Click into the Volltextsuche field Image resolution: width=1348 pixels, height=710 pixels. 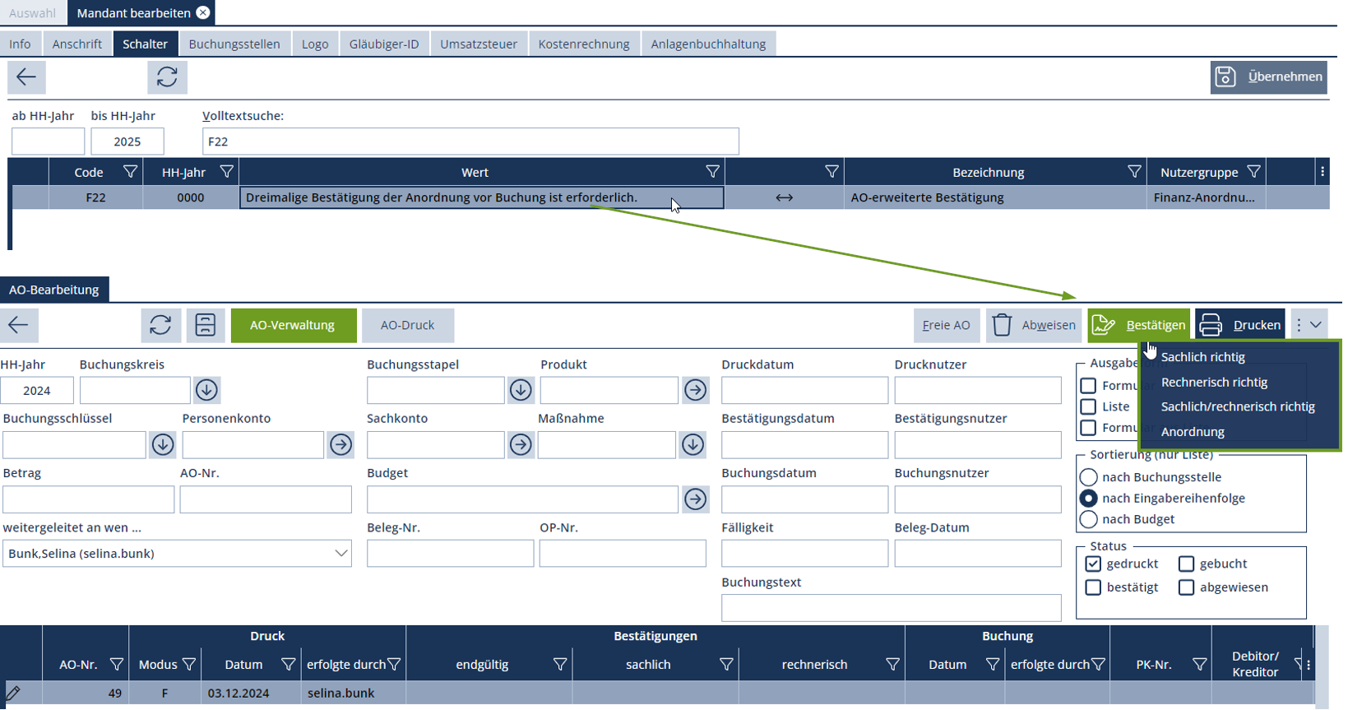pos(470,142)
